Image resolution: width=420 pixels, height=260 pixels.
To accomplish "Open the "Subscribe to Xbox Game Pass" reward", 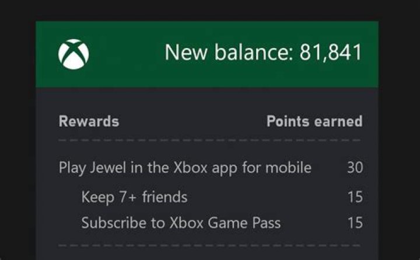I will tap(181, 223).
